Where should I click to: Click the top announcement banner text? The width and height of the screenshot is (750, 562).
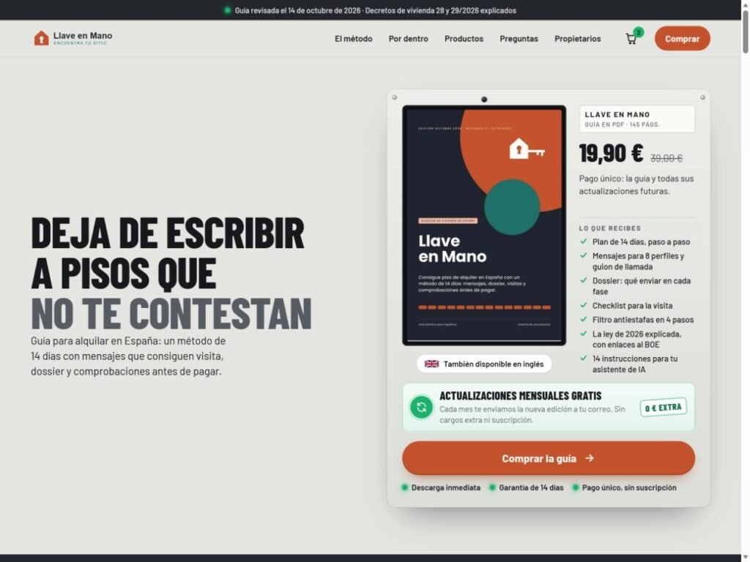tap(375, 10)
